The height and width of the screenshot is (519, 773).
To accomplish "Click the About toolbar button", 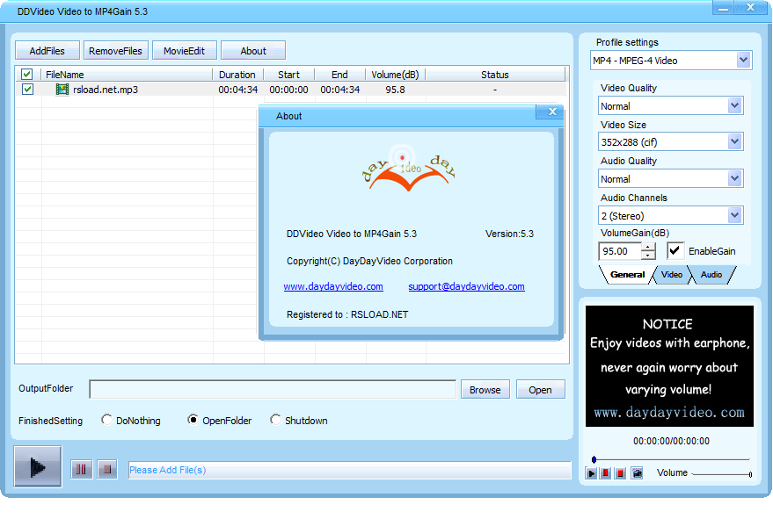I will click(x=253, y=51).
